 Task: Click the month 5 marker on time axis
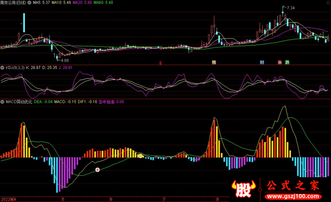pos(63,199)
